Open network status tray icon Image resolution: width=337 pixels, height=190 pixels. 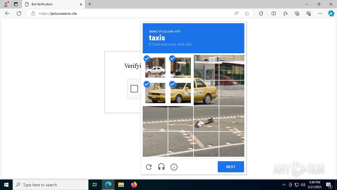pos(297,185)
